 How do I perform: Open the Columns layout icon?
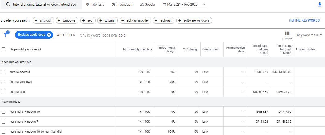(x=287, y=35)
